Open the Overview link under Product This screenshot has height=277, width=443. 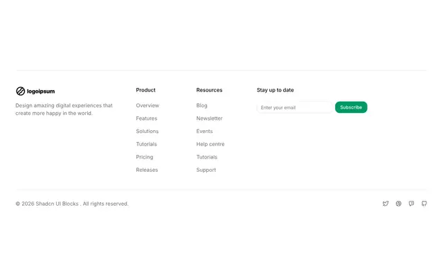click(x=147, y=105)
